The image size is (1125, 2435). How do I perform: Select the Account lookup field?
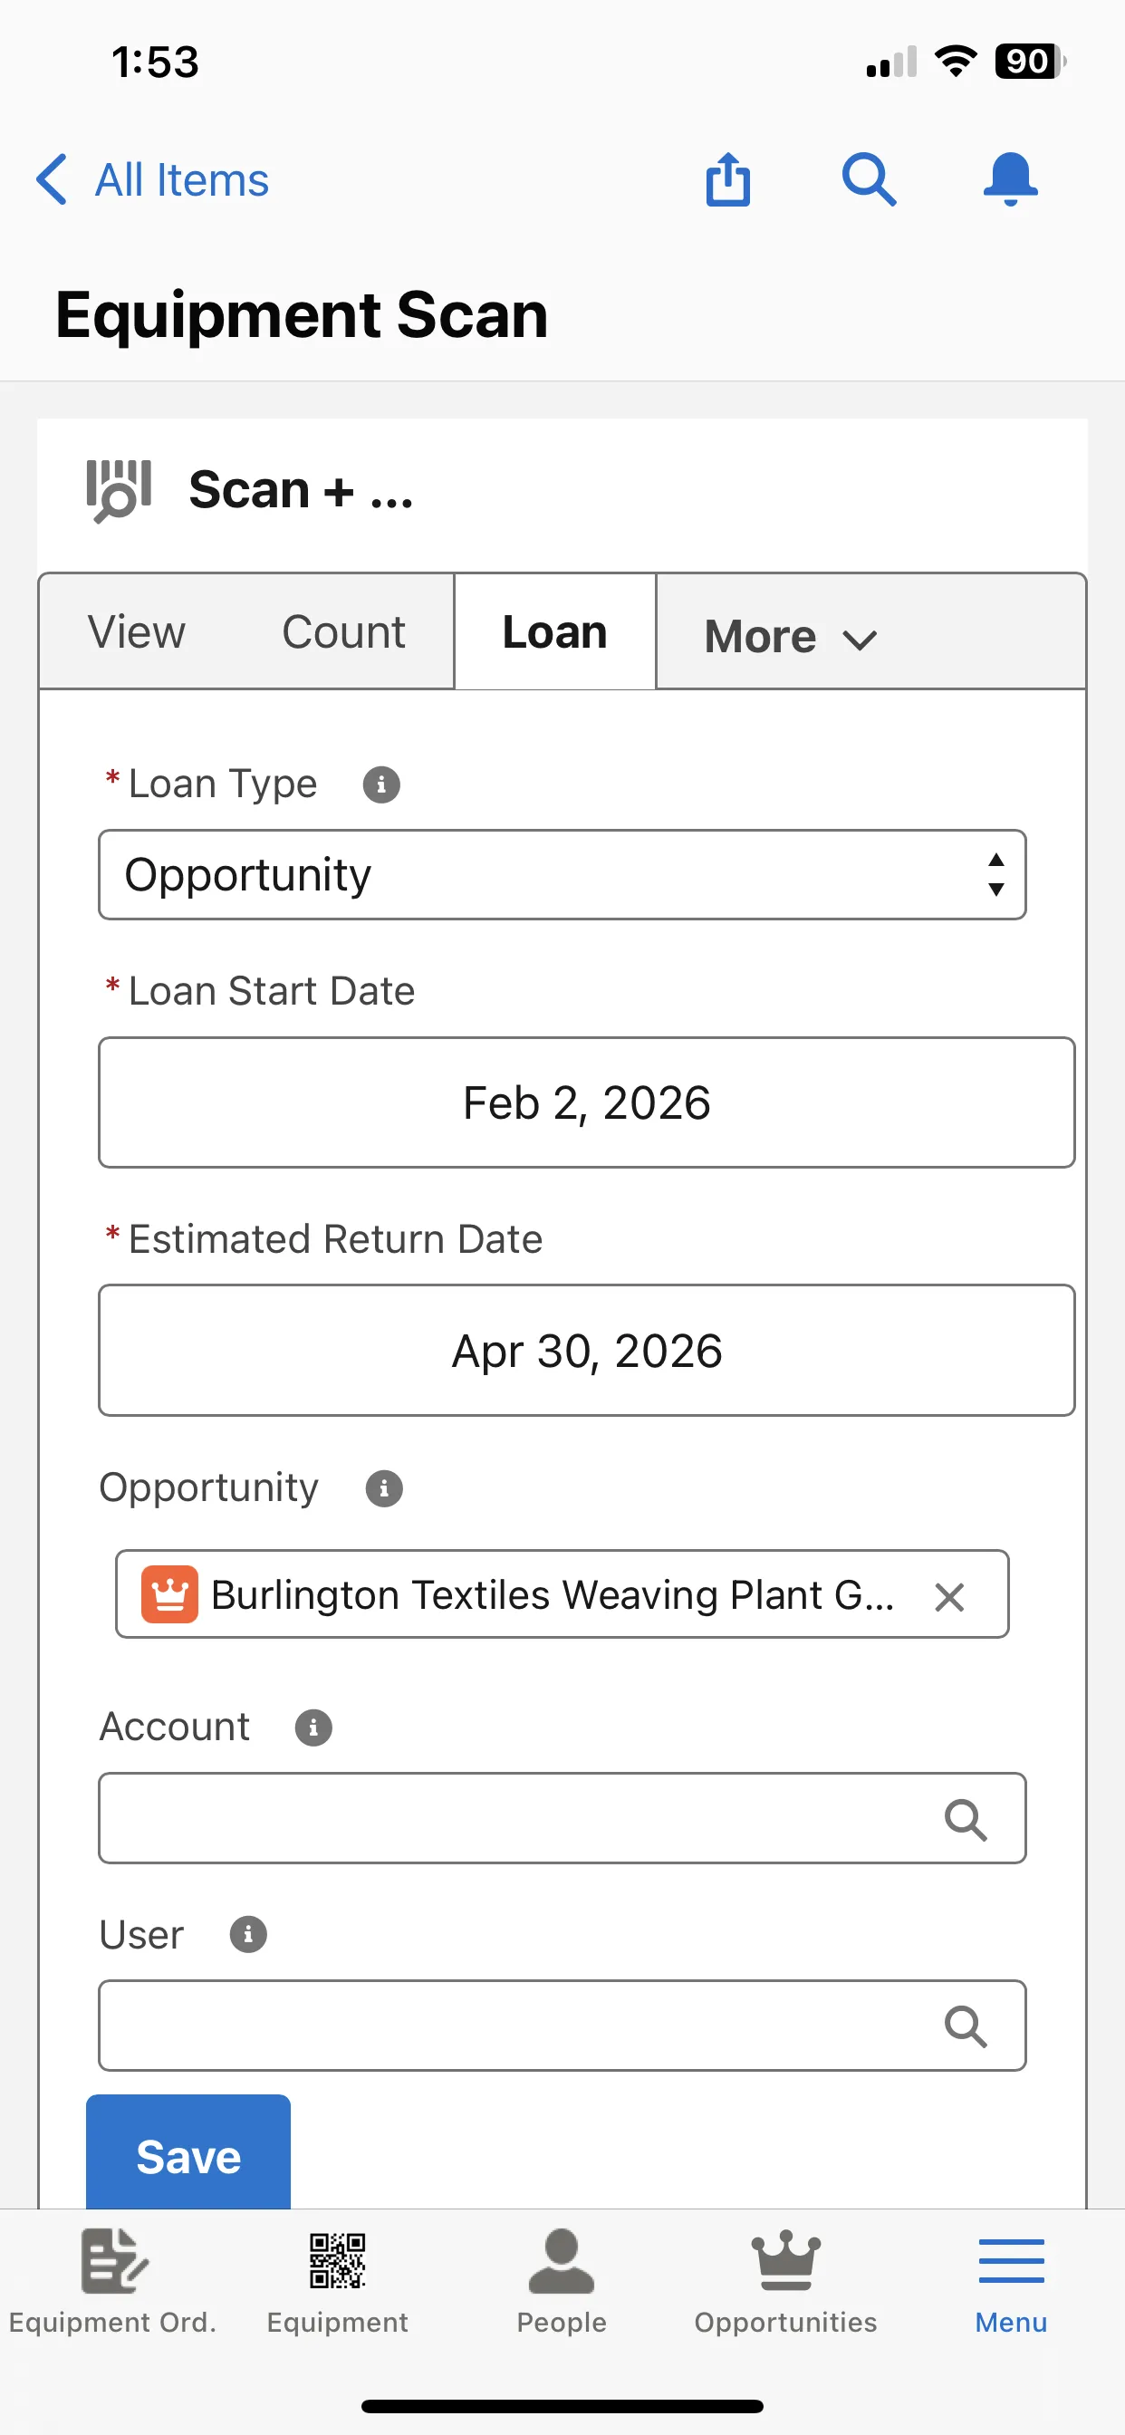pyautogui.click(x=562, y=1818)
